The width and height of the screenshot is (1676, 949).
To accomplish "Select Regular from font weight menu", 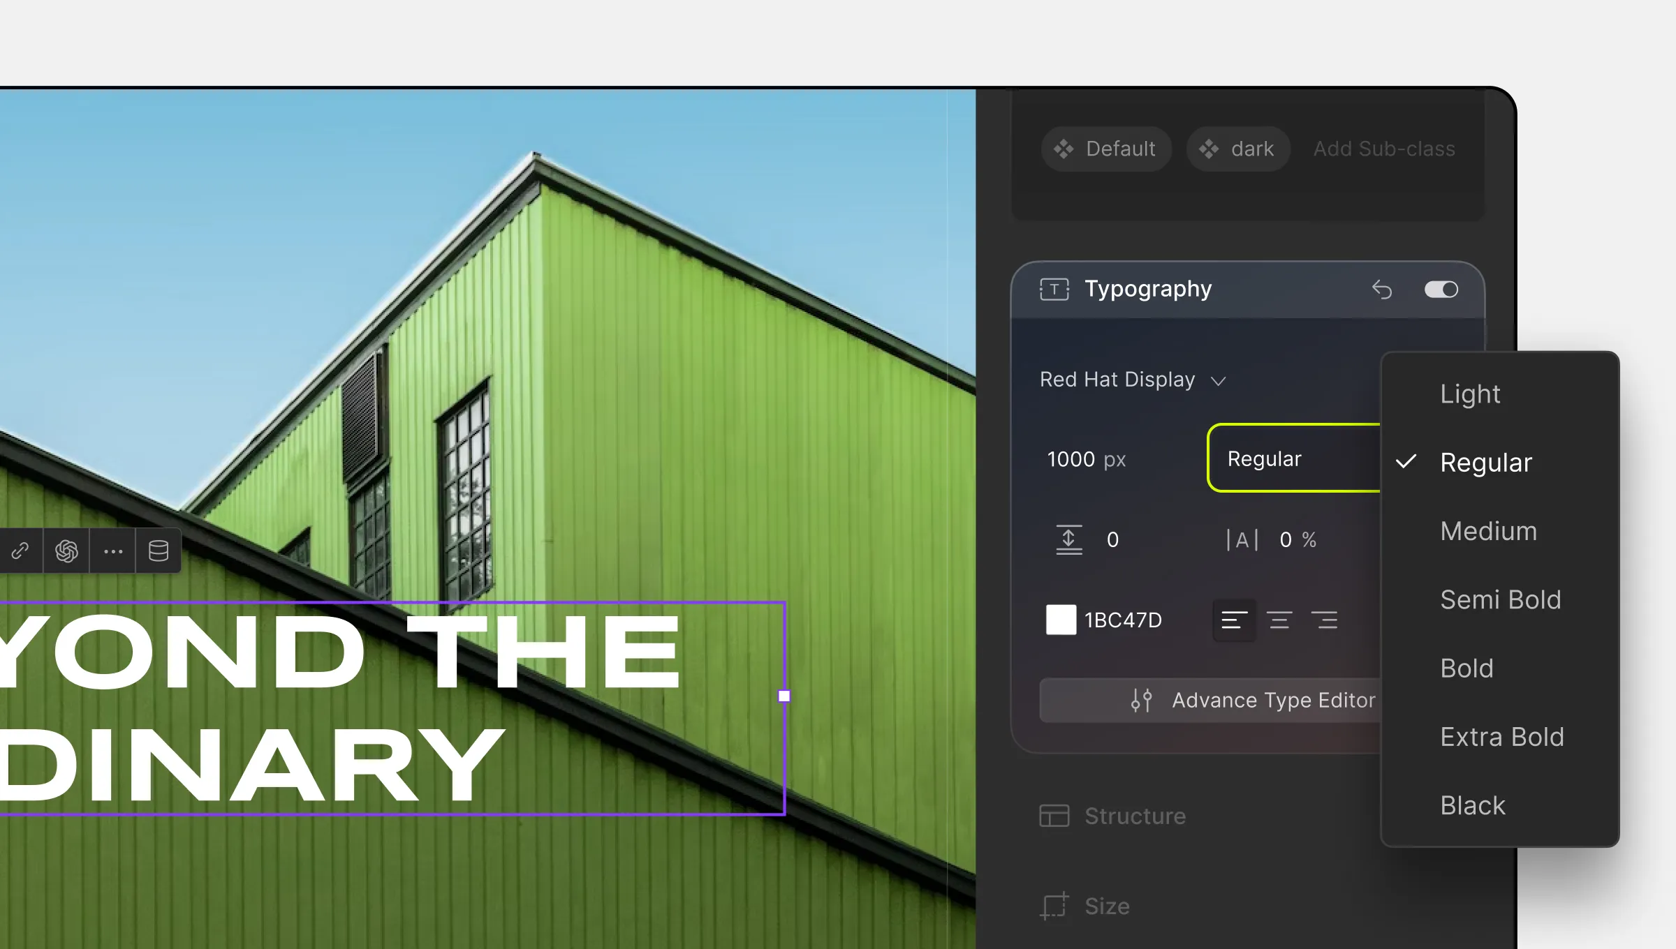I will pyautogui.click(x=1486, y=461).
